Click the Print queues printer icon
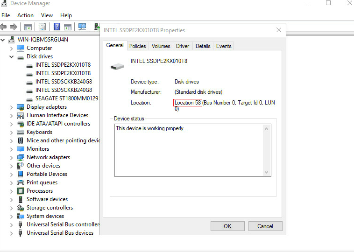This screenshot has height=252, width=354. [21, 182]
